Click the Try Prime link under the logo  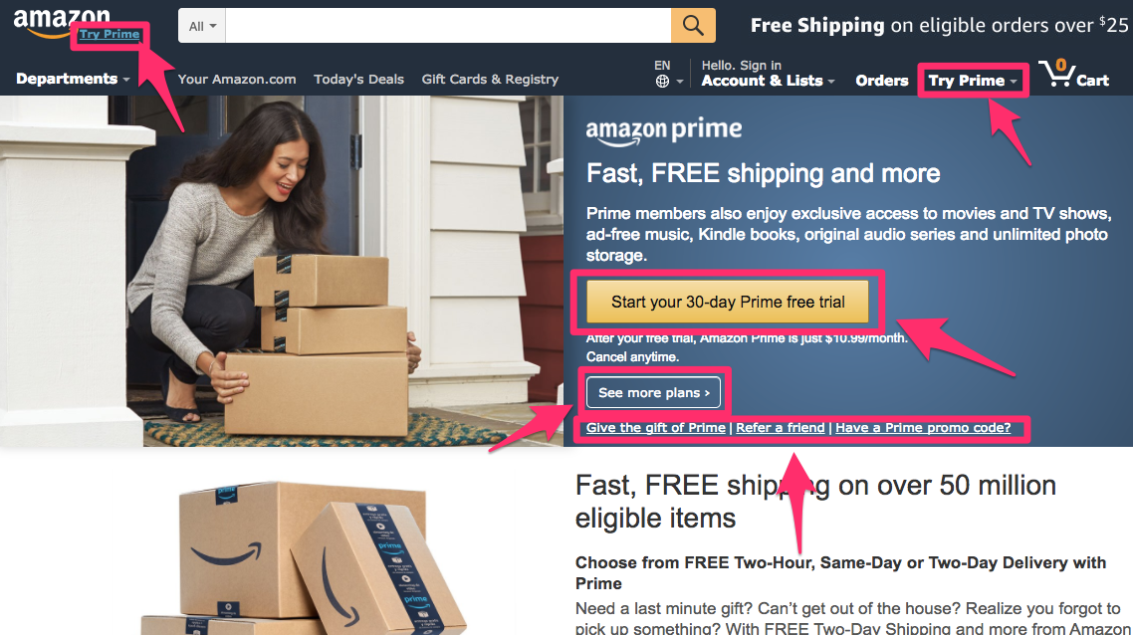(110, 34)
